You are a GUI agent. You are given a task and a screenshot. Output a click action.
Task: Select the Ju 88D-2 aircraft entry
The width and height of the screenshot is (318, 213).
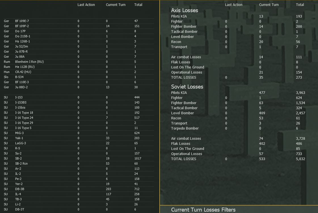pyautogui.click(x=23, y=87)
